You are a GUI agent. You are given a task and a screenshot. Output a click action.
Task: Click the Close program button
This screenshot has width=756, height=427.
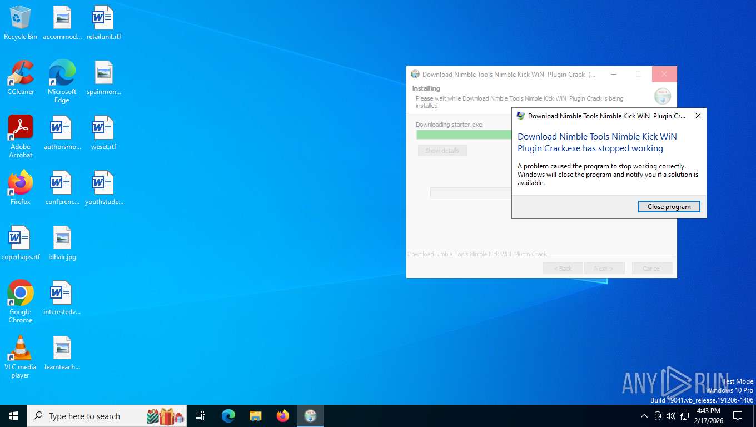(669, 206)
